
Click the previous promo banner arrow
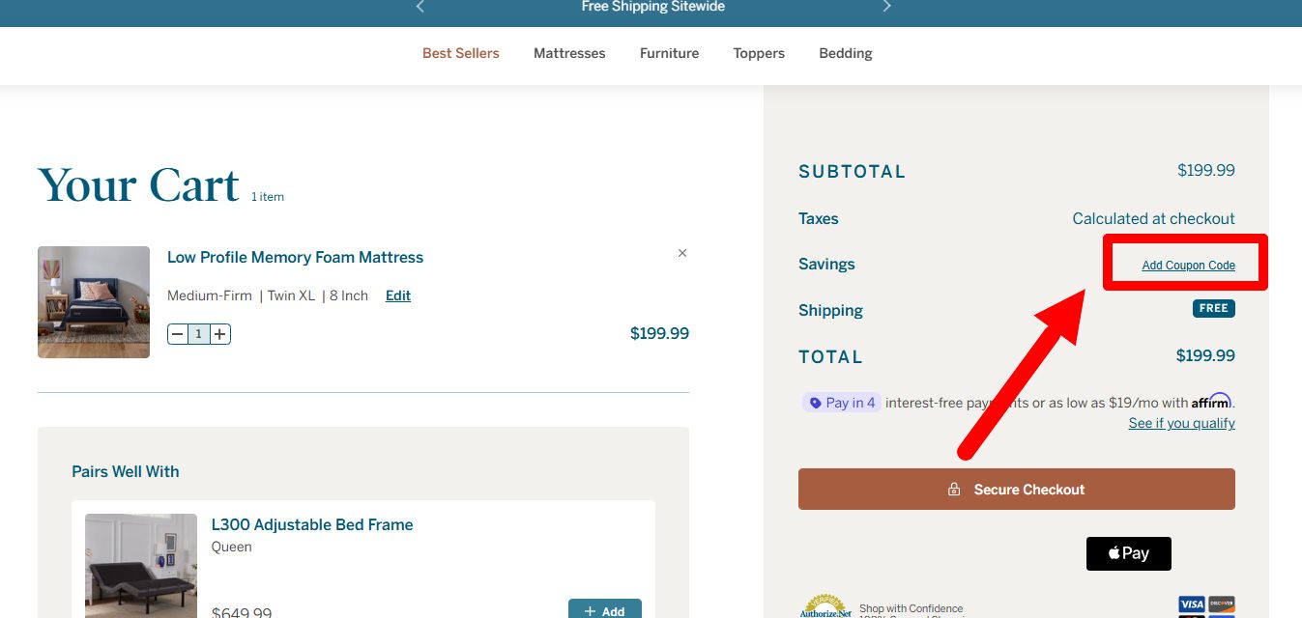pyautogui.click(x=420, y=7)
